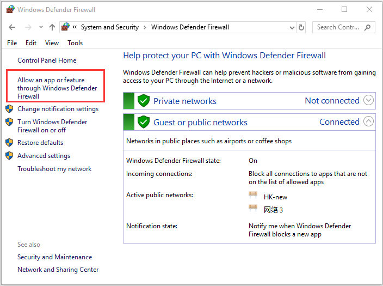Minimize the Windows Defender Firewall window
This screenshot has height=286, width=383.
click(x=320, y=10)
